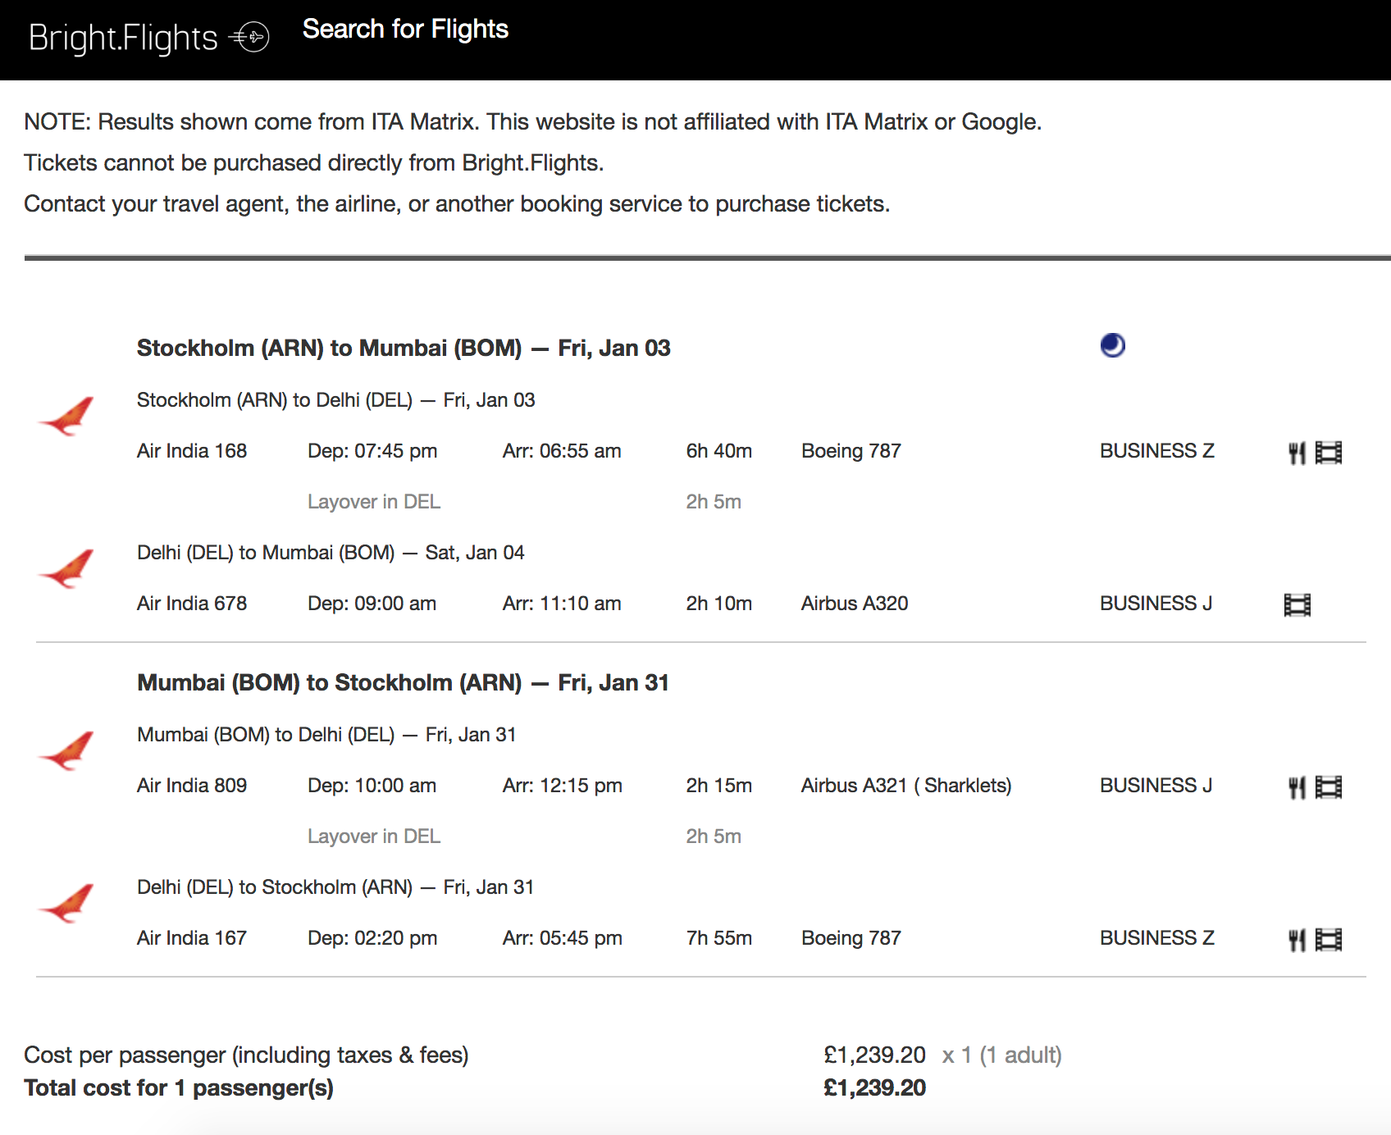Click meal icon for Air India 167
The width and height of the screenshot is (1391, 1135).
click(1297, 940)
